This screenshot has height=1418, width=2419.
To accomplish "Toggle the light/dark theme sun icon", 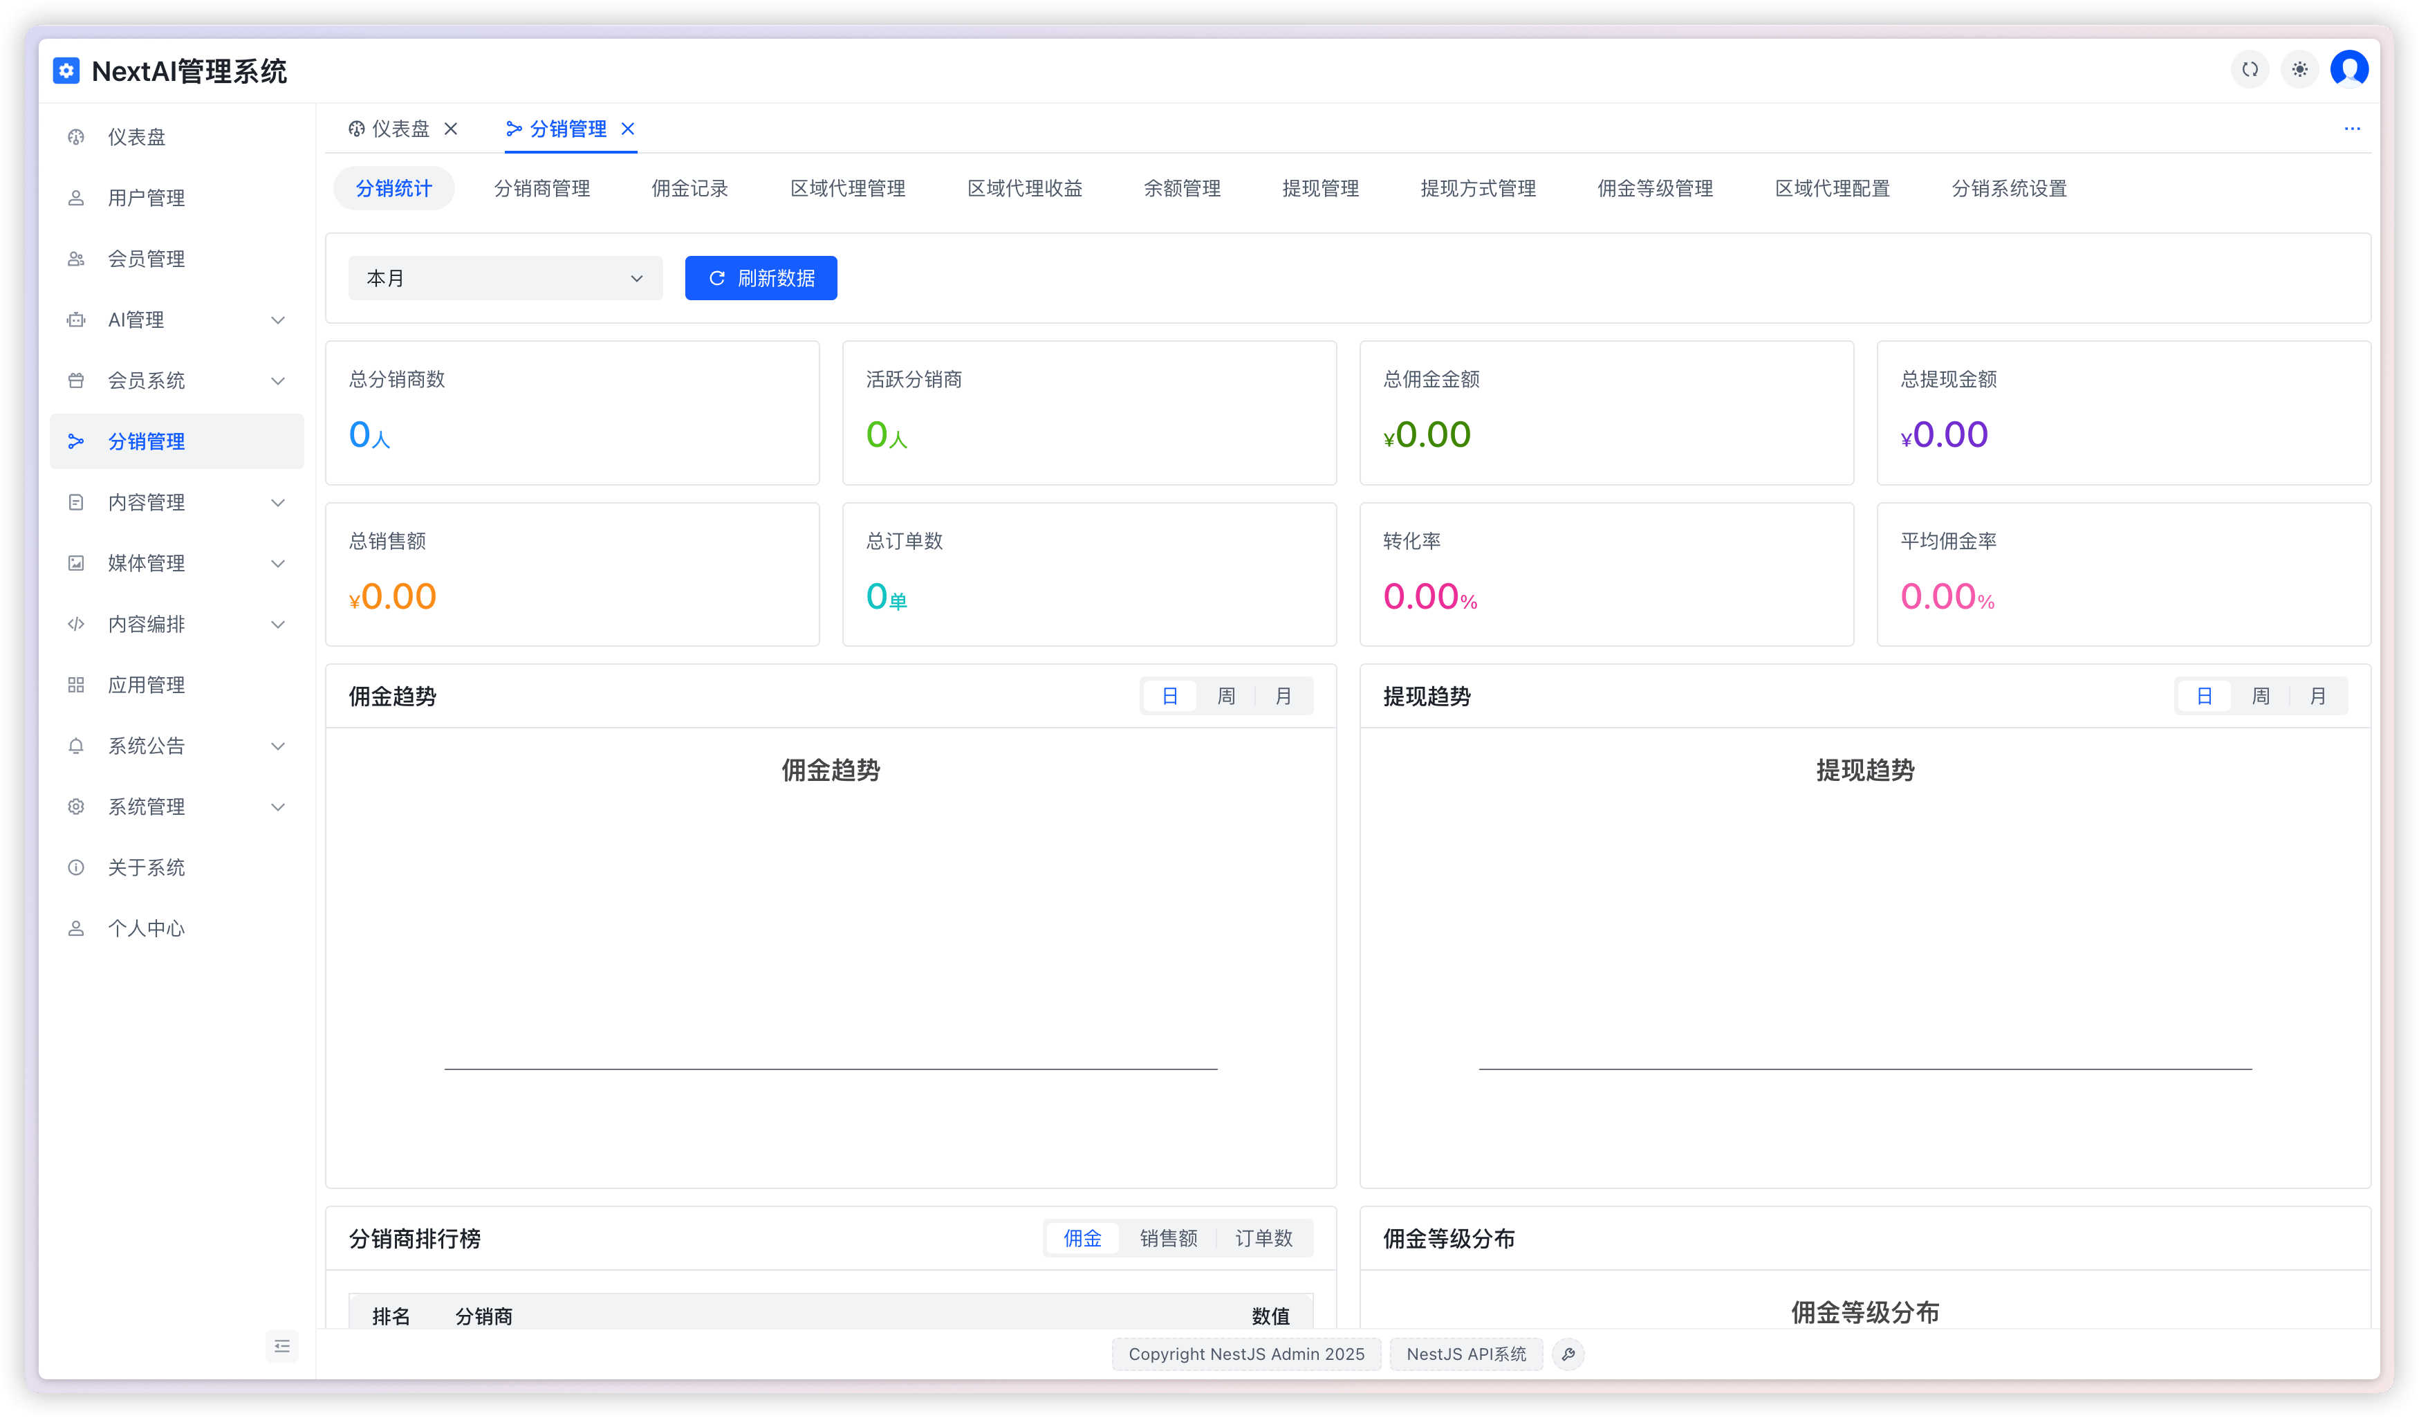I will (x=2299, y=69).
